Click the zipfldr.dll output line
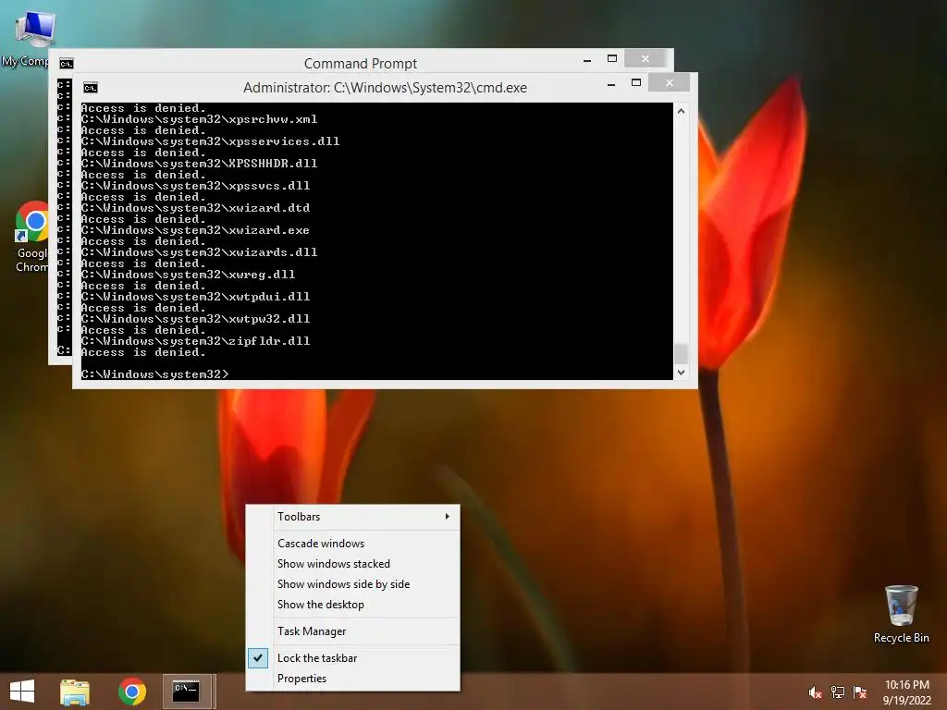Screen dimensions: 947x710 (x=196, y=341)
